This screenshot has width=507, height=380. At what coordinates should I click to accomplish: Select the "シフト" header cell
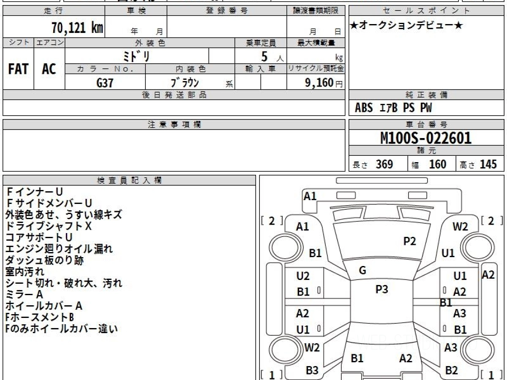tap(19, 43)
